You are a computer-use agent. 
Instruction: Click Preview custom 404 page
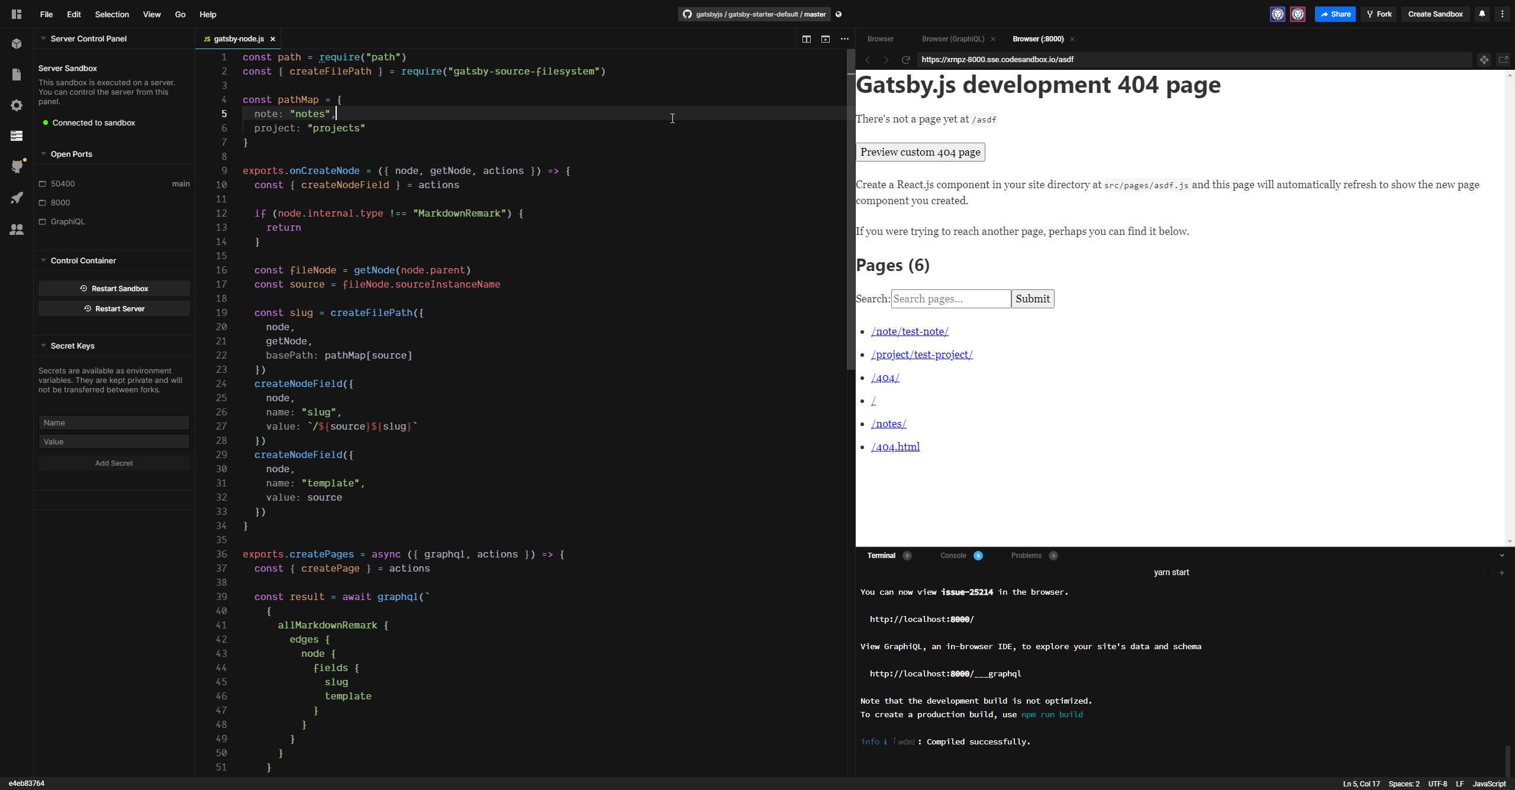click(x=920, y=152)
